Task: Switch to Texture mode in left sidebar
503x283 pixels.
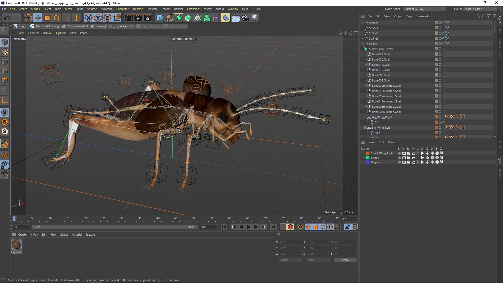Action: pos(5,52)
